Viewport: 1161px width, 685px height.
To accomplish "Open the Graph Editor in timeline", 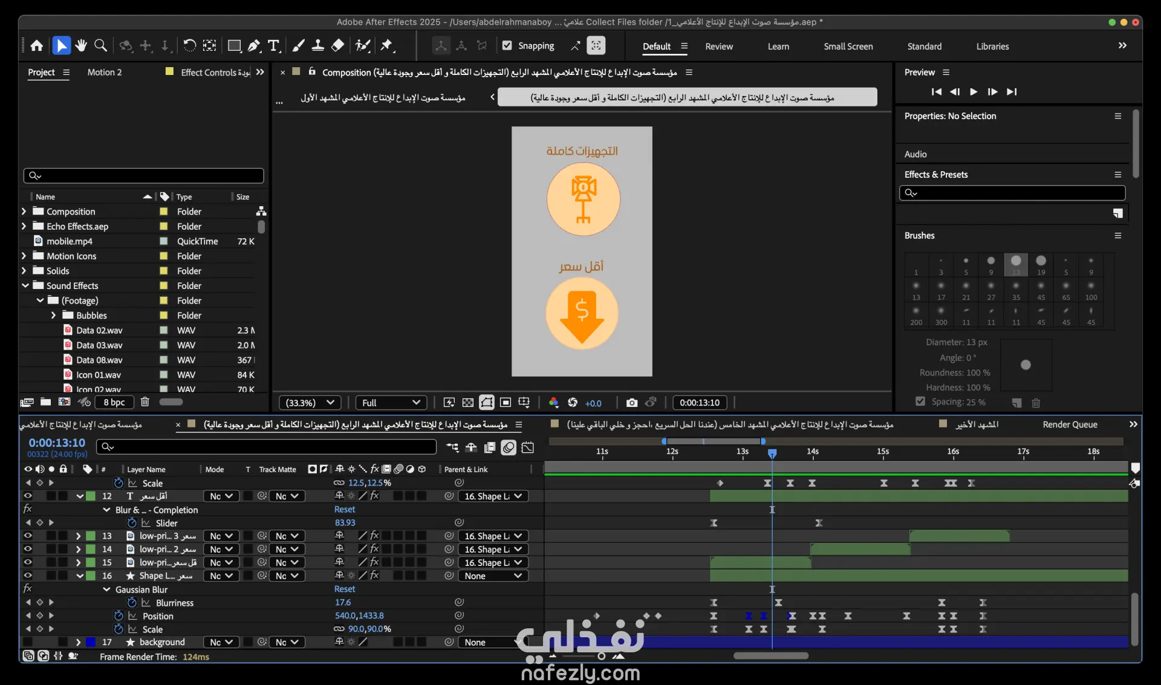I will tap(528, 447).
